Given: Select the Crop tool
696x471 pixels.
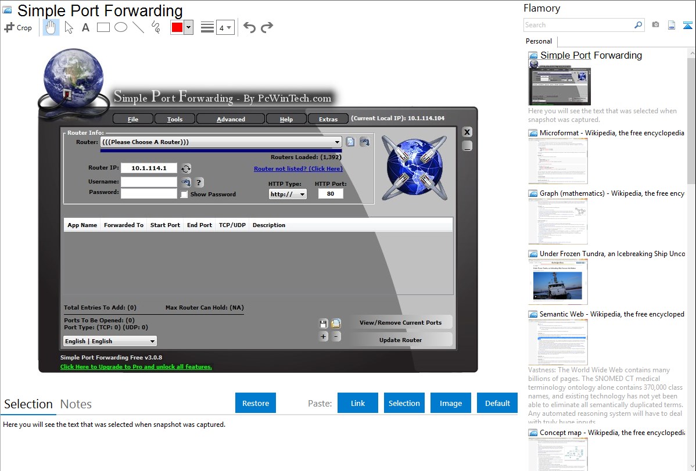Looking at the screenshot, I should click(18, 27).
